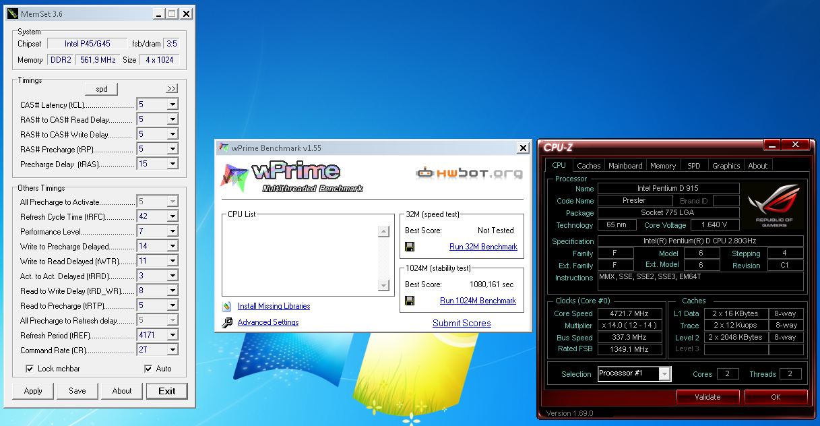The height and width of the screenshot is (426, 820).
Task: Open Read to Write Delay (tRD_WR) dropdown
Action: coord(172,291)
